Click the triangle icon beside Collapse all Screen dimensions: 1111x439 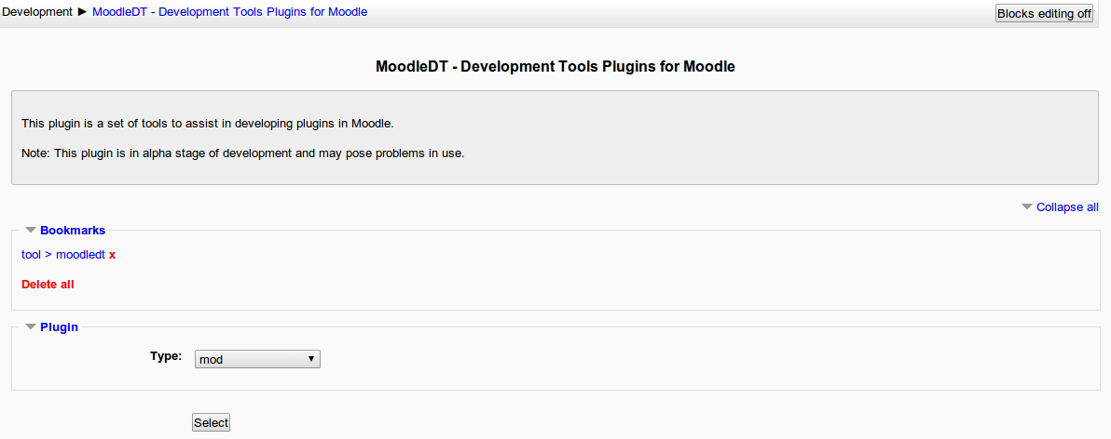[x=1027, y=206]
